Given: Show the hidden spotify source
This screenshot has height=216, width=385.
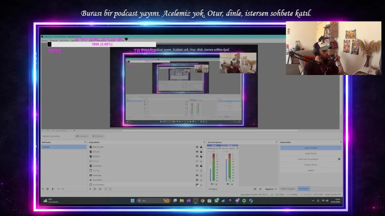Looking at the screenshot, I should [x=197, y=170].
